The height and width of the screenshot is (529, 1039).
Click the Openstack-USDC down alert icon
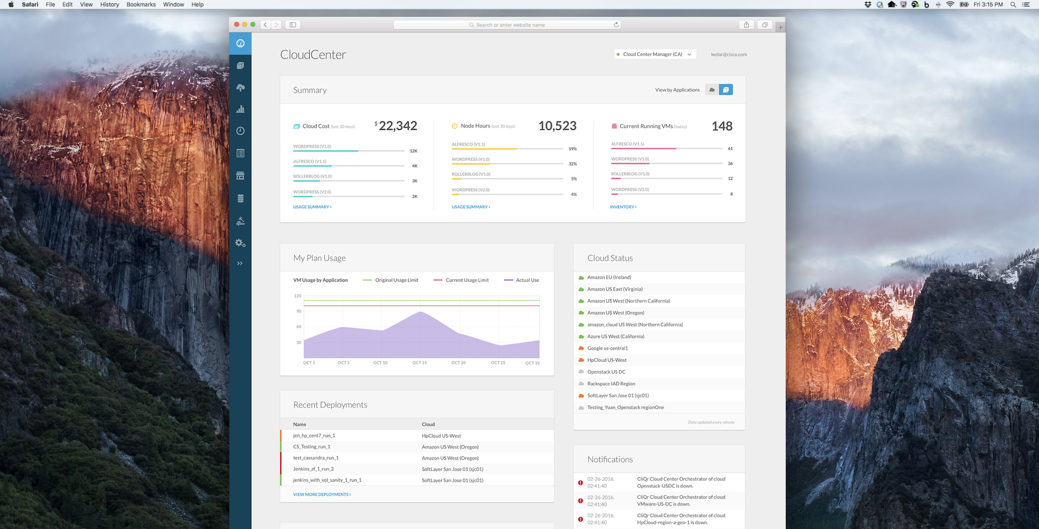581,482
